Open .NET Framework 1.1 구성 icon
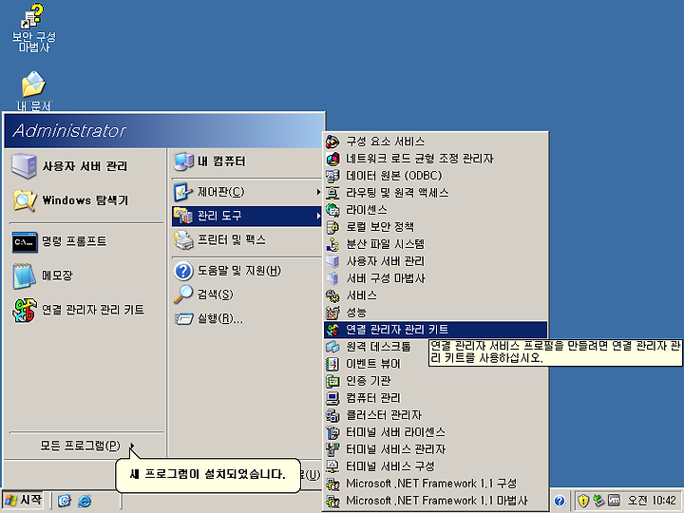This screenshot has height=513, width=684. (332, 484)
